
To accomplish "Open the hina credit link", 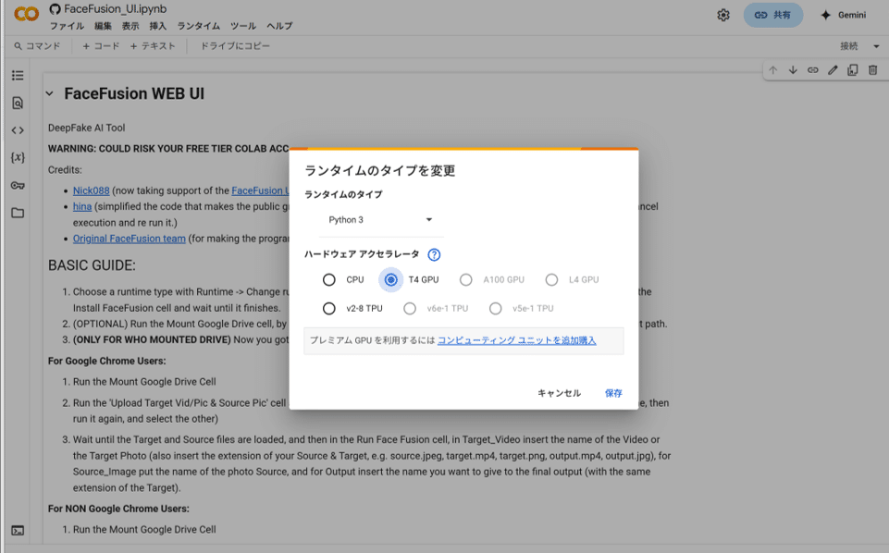I will [82, 207].
